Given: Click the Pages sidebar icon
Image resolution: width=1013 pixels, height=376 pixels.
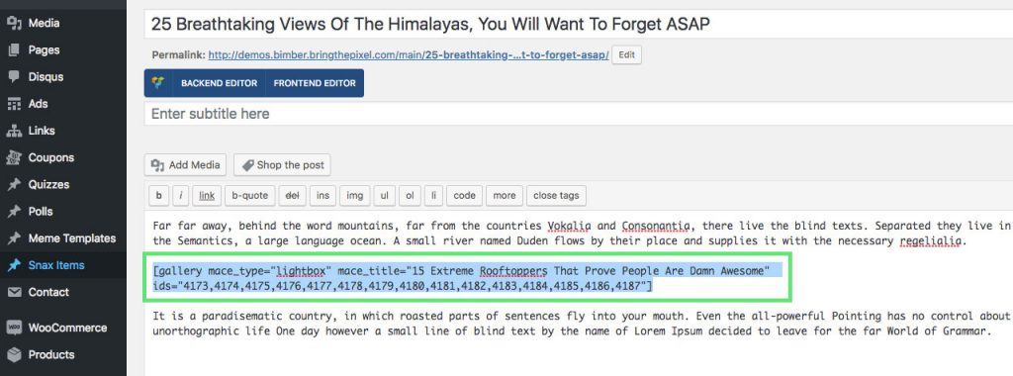Looking at the screenshot, I should click(14, 49).
